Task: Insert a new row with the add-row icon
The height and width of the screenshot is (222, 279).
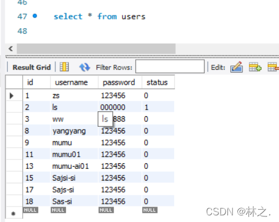Action: [255, 67]
